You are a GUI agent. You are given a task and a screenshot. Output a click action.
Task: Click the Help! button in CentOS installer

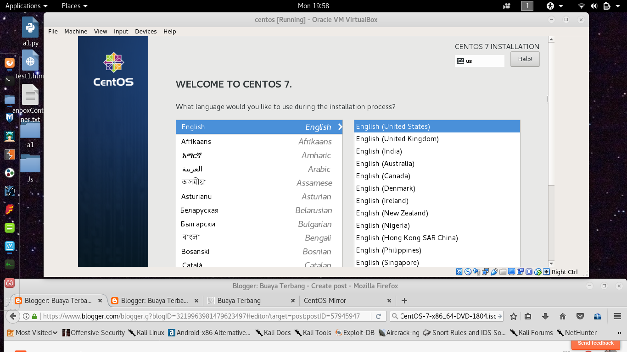[525, 59]
